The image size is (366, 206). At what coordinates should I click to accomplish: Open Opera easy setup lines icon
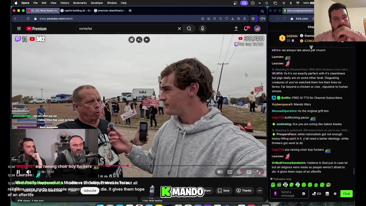238,19
